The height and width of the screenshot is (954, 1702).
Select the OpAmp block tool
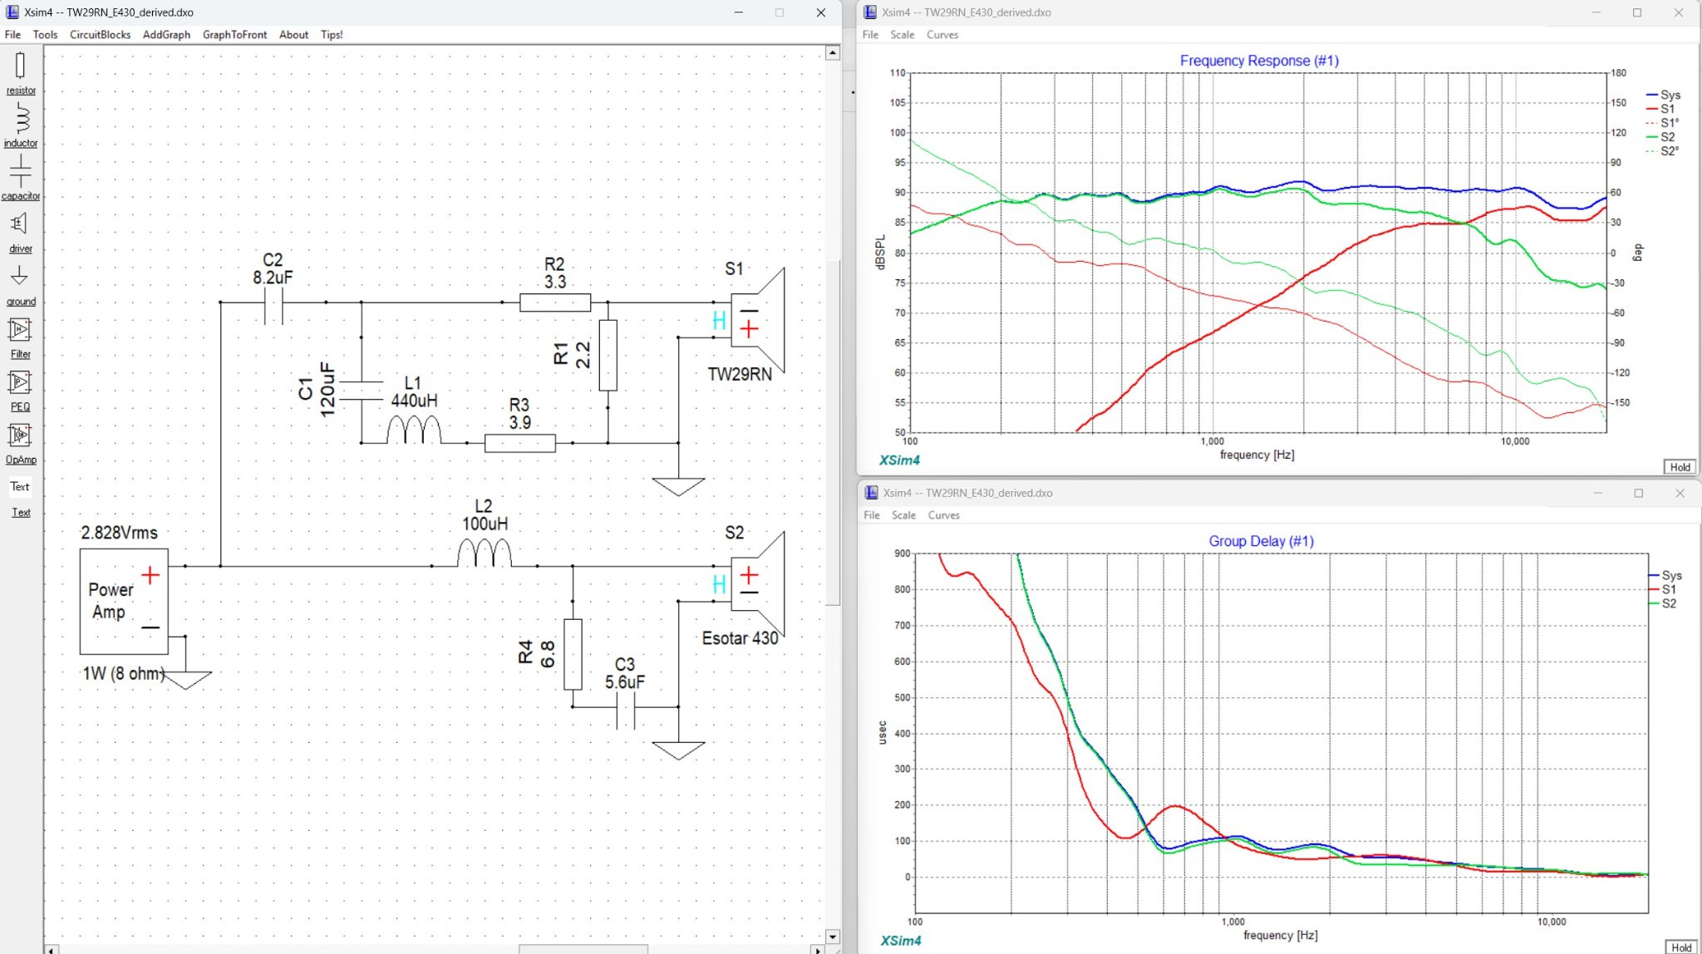[21, 442]
